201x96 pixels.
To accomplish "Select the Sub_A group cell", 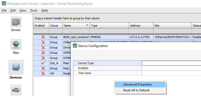I will pos(56,63).
